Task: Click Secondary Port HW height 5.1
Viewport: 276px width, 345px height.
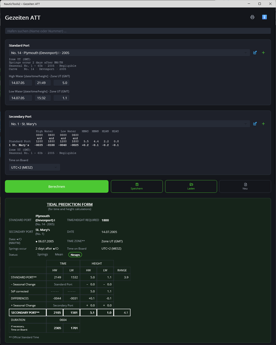Action: click(88, 313)
